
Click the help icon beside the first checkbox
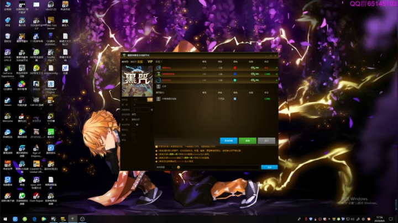pyautogui.click(x=137, y=125)
